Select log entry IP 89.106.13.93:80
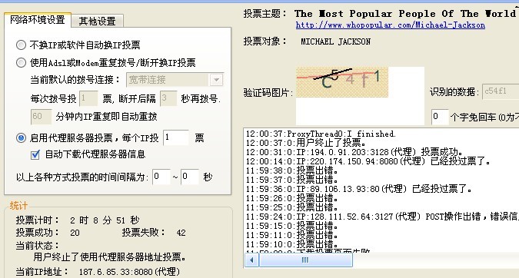This screenshot has width=519, height=278. pyautogui.click(x=358, y=189)
